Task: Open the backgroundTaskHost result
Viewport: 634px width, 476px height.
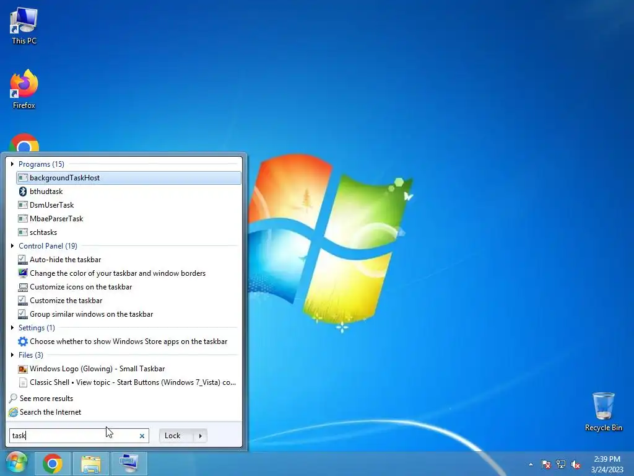Action: (x=129, y=178)
